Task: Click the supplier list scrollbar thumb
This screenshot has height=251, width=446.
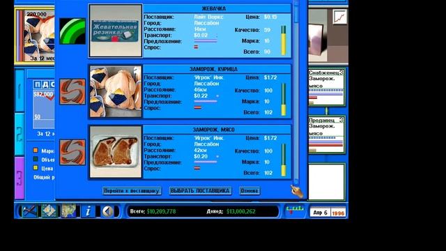Action: tap(296, 14)
